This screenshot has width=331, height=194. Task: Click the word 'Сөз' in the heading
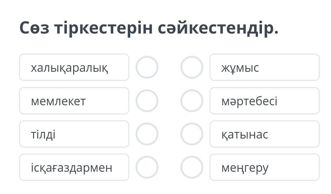tap(34, 28)
